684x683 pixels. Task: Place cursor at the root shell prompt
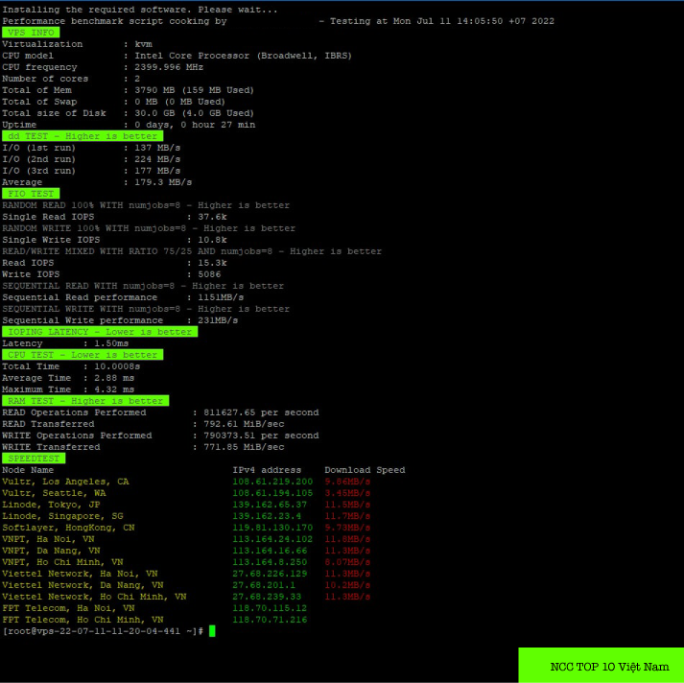tap(103, 631)
